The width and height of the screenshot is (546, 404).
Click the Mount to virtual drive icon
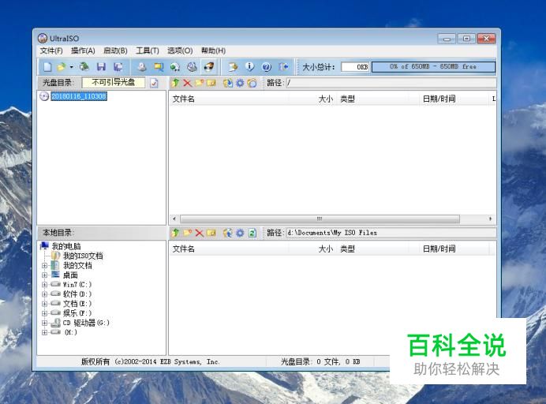(175, 66)
